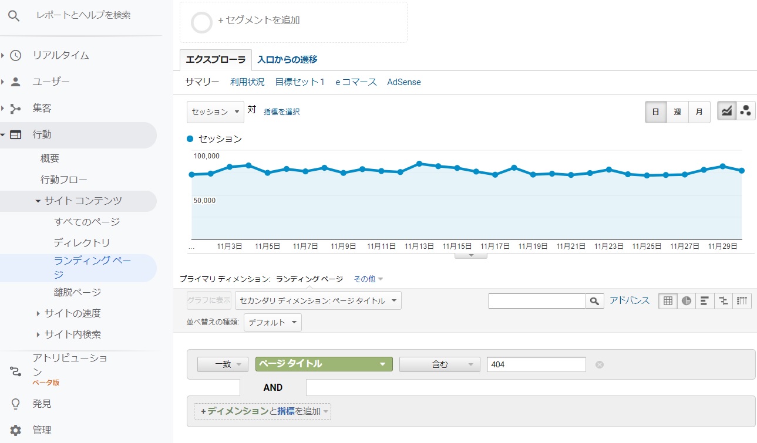Open すべてのページ report
The height and width of the screenshot is (443, 757).
coord(87,222)
